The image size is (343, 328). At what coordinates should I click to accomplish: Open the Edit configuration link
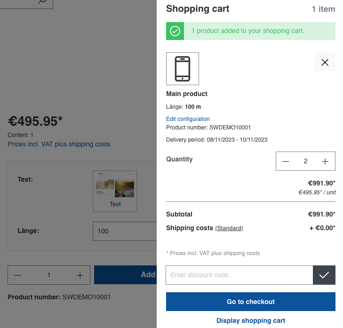click(188, 119)
